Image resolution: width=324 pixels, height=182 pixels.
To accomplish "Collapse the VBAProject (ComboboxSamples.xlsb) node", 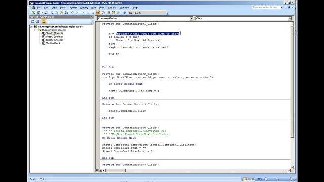I will tap(32, 27).
